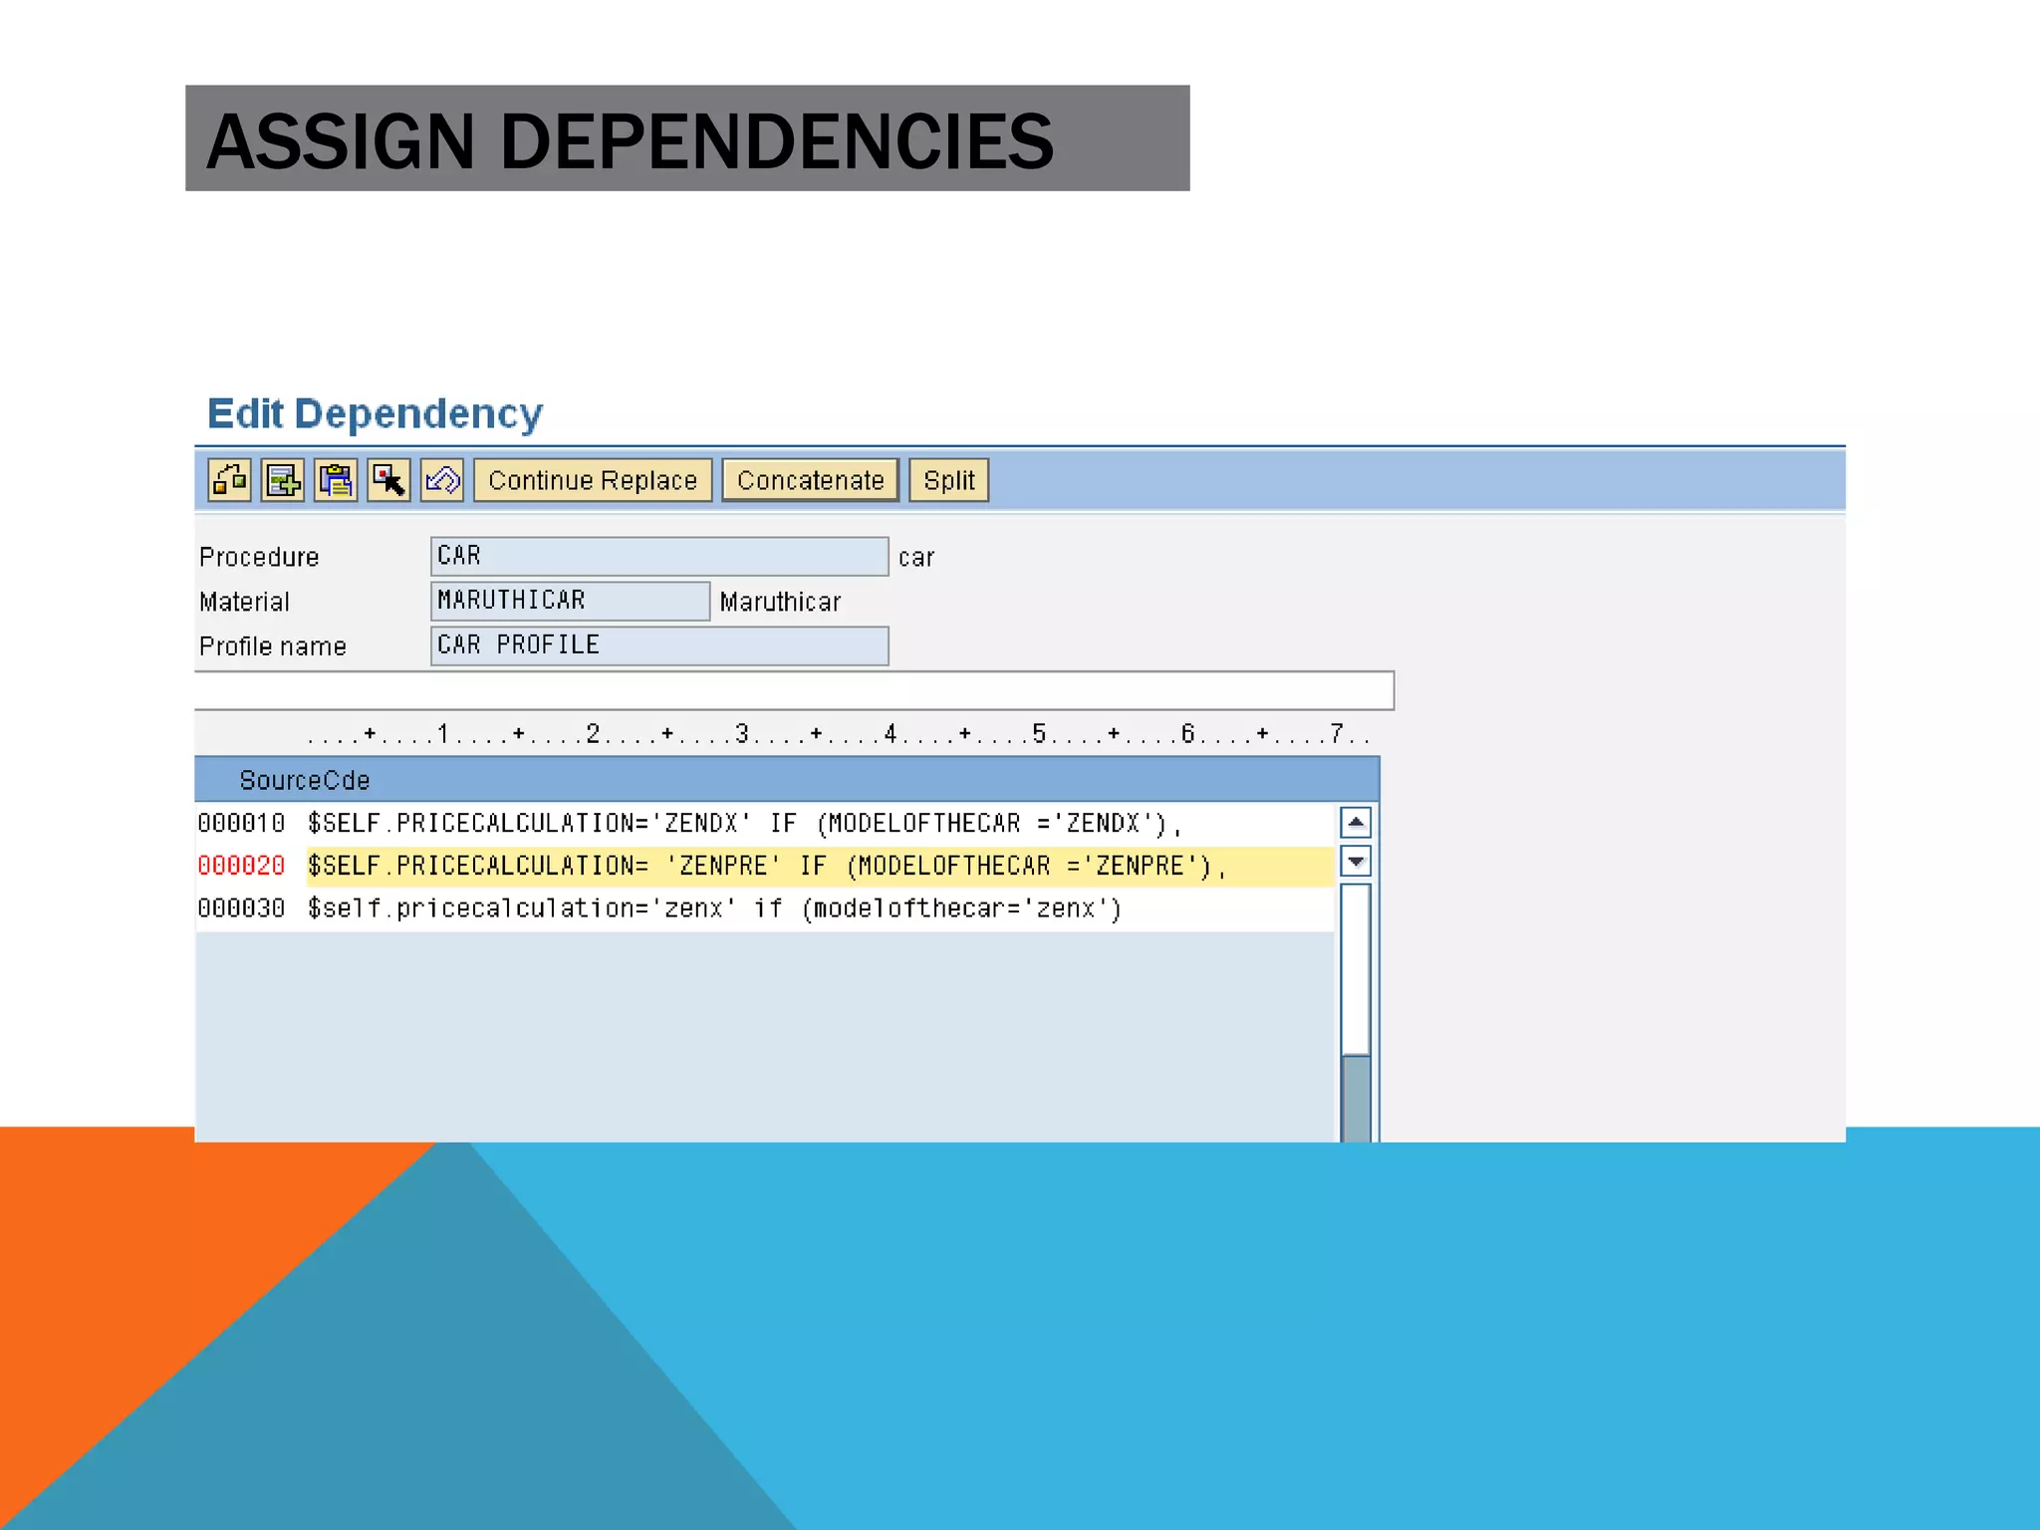
Task: Select source line 000030 with zenx
Action: tap(819, 908)
